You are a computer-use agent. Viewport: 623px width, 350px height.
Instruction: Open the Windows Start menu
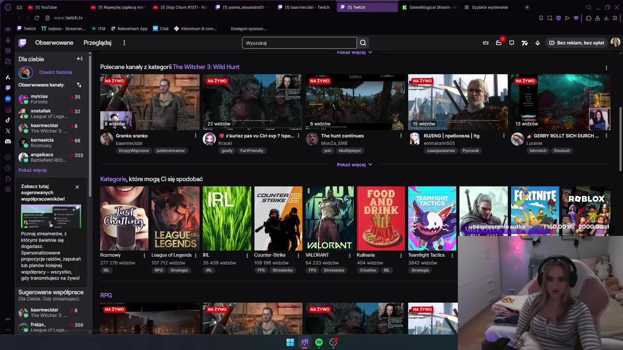click(290, 342)
